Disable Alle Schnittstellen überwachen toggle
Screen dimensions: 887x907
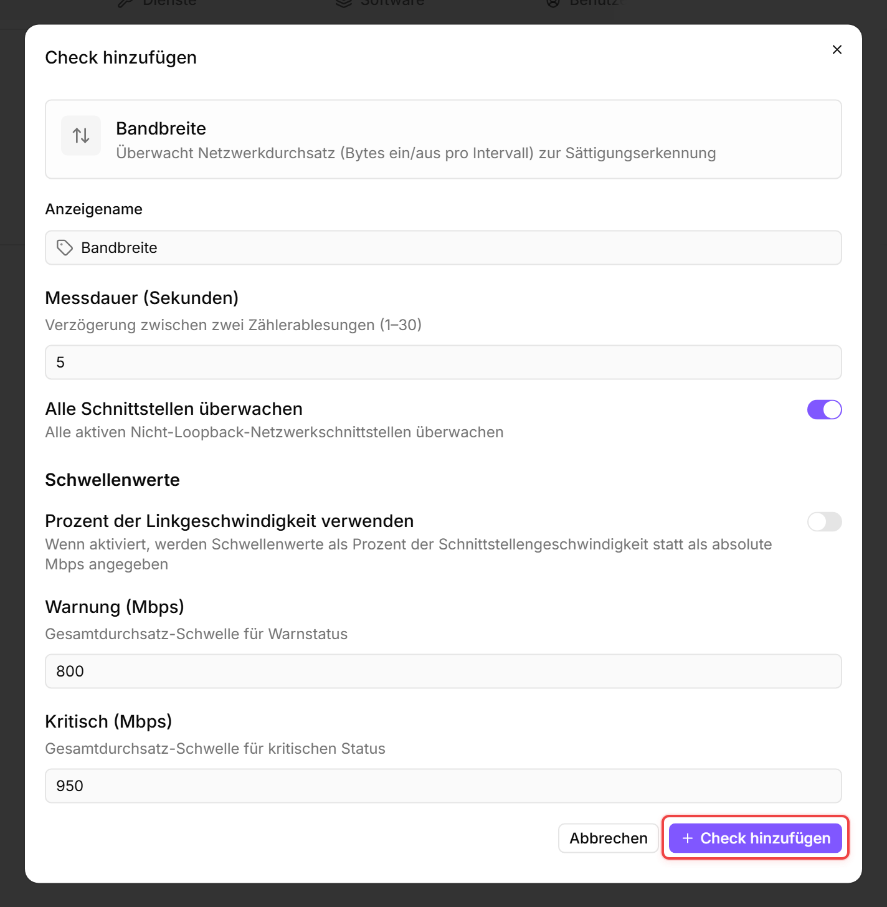click(824, 410)
